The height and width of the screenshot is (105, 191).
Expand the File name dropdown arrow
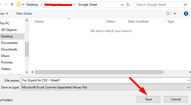pyautogui.click(x=189, y=81)
